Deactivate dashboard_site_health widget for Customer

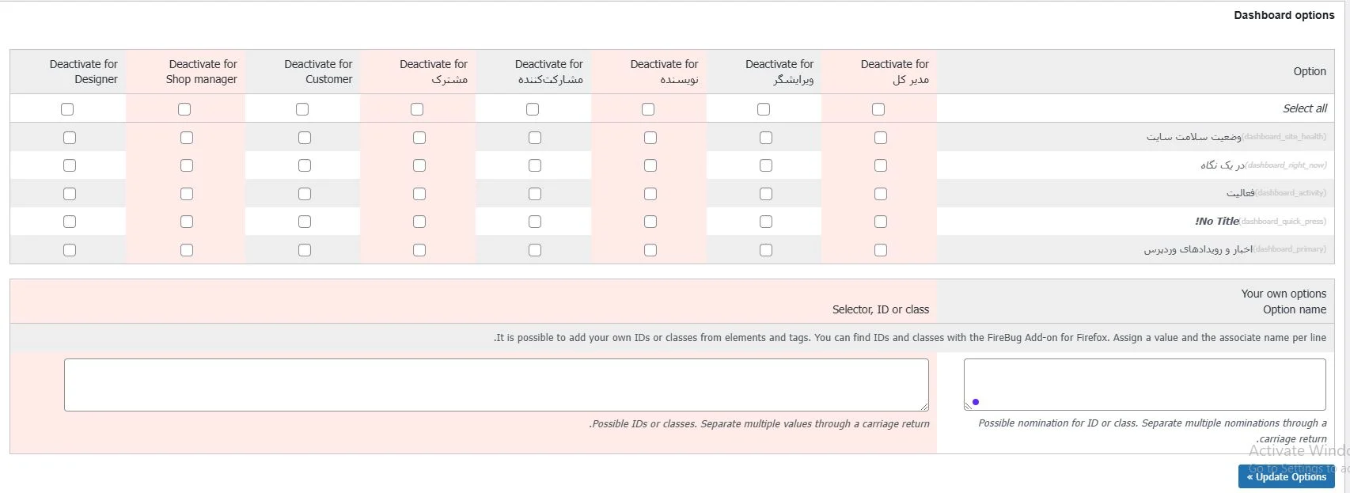tap(304, 137)
